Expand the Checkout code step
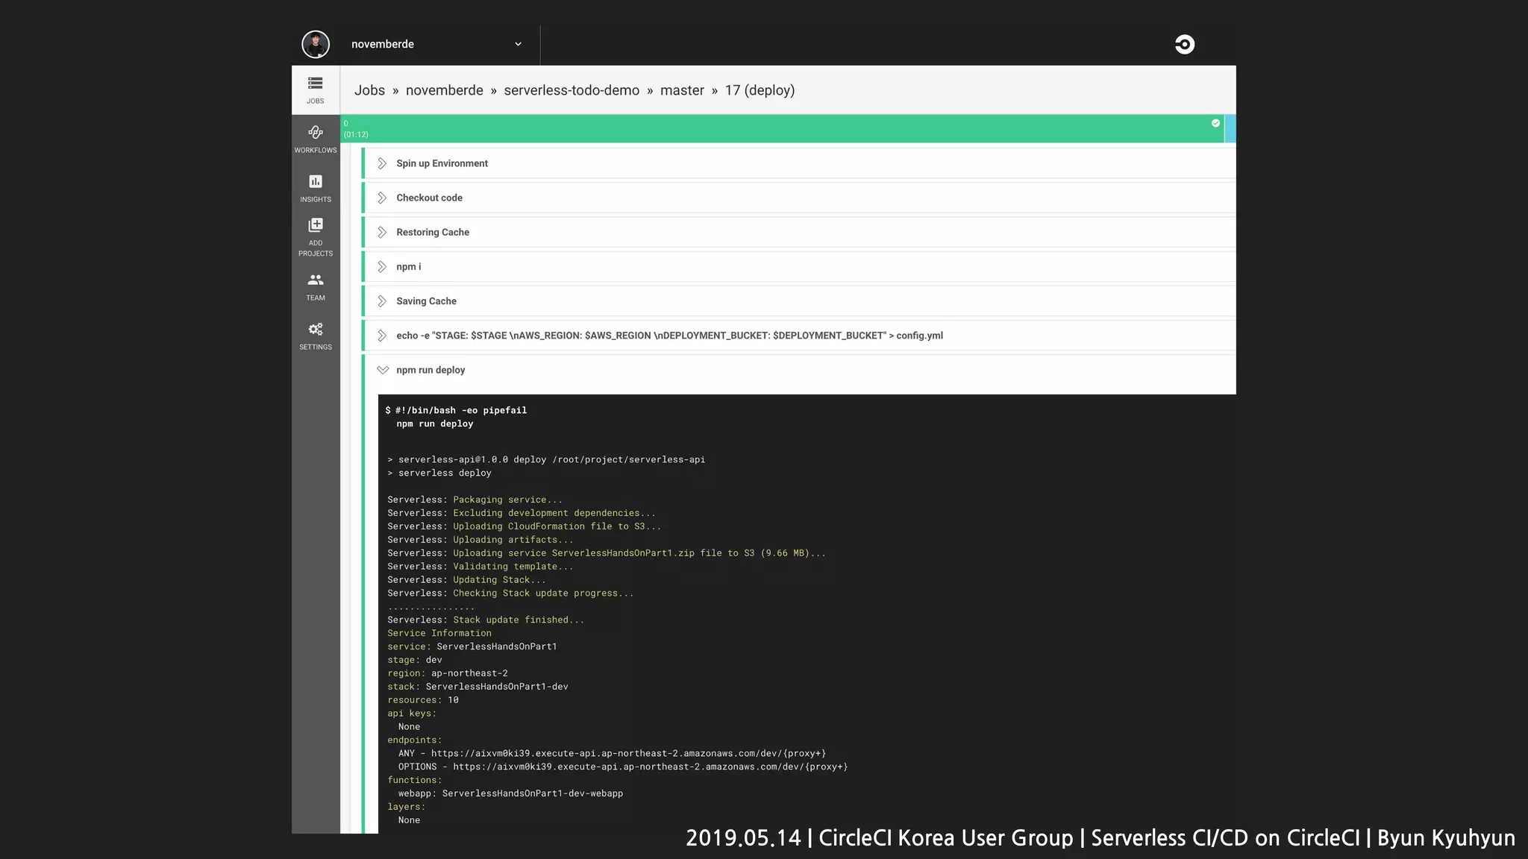The width and height of the screenshot is (1528, 859). [x=382, y=198]
